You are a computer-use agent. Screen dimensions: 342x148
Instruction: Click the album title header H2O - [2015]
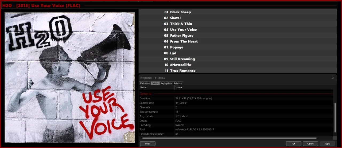[x=41, y=6]
